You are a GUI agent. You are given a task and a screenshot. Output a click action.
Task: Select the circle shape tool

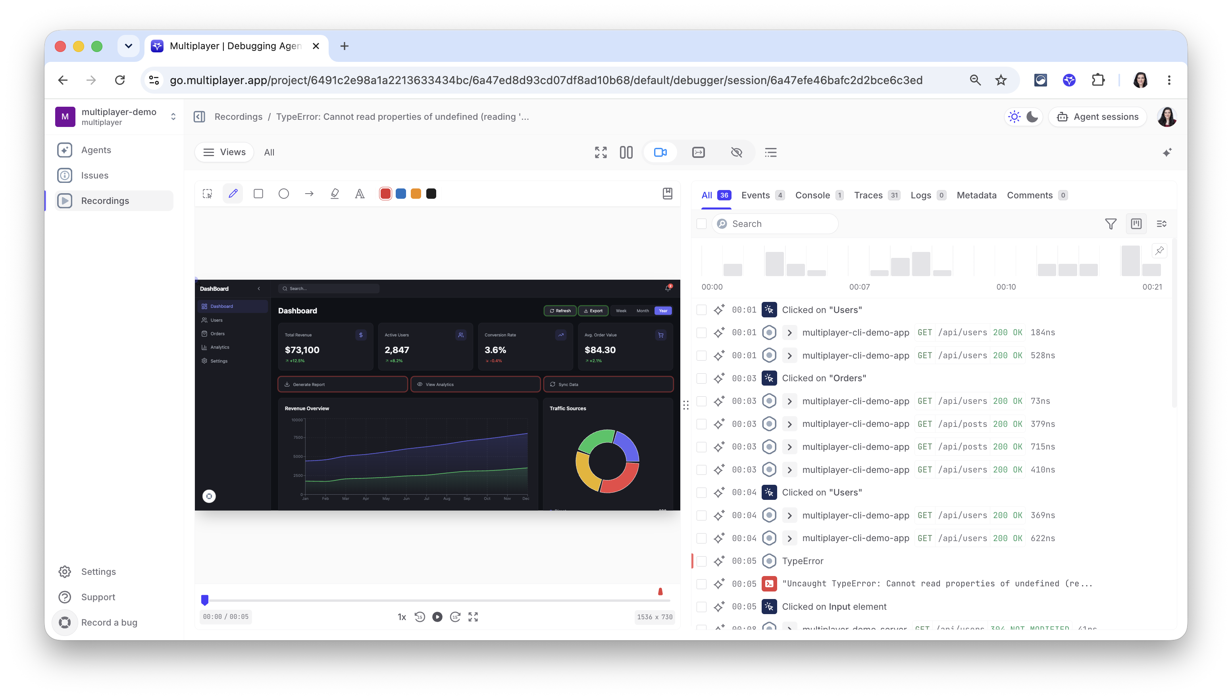pos(284,194)
